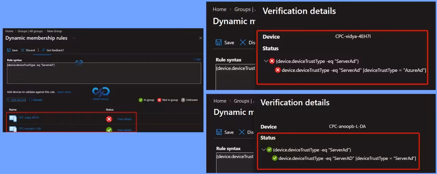
Task: Click the red Not in group legend icon
Action: 160,100
